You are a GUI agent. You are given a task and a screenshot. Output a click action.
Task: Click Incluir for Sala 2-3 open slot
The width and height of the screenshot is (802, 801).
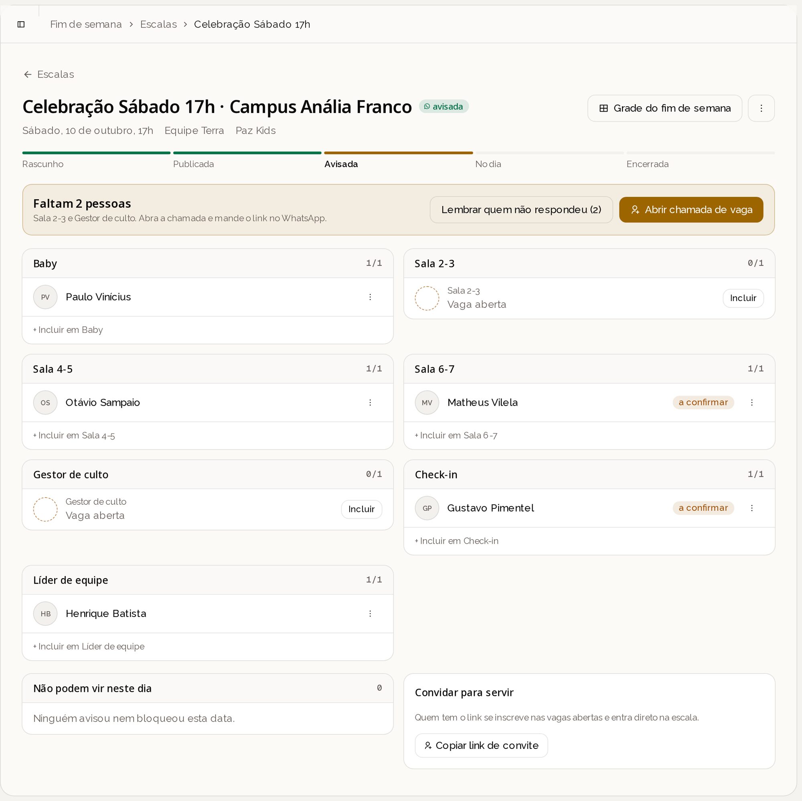(743, 298)
